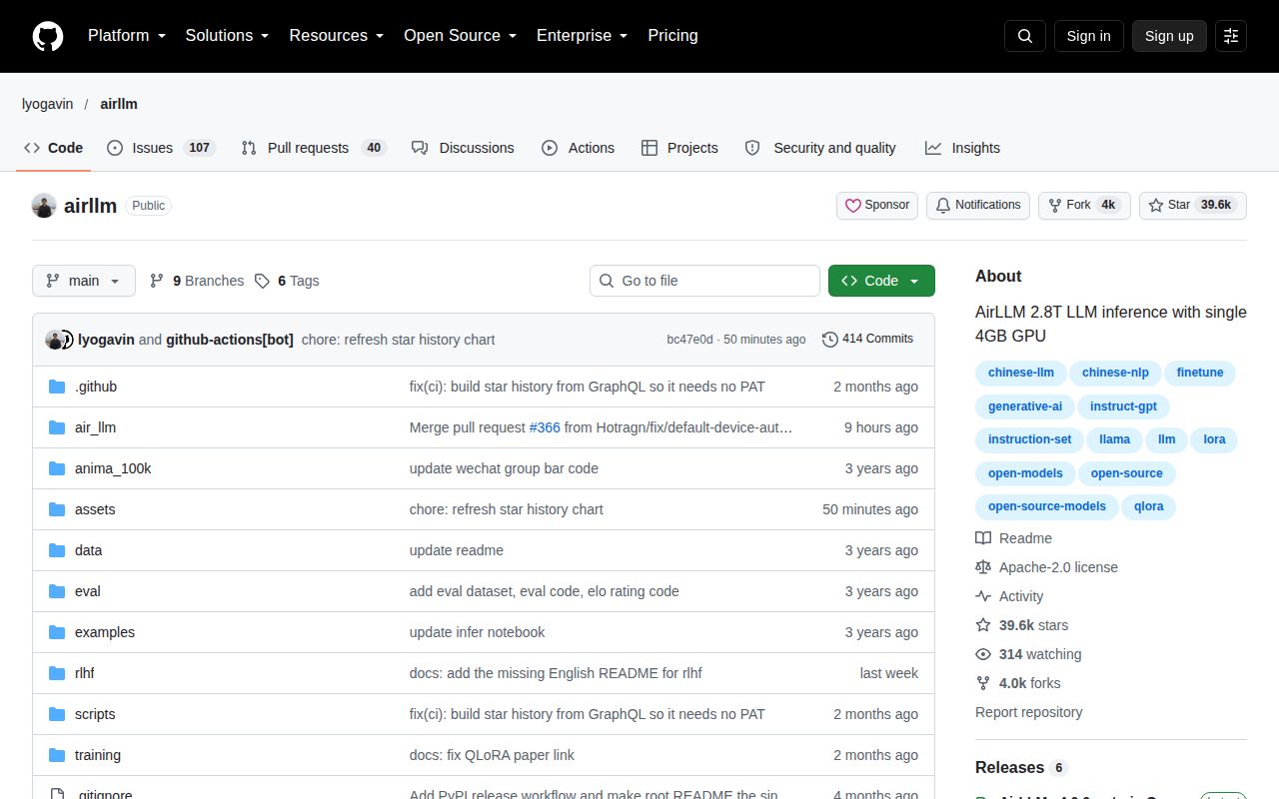Viewport: 1279px width, 799px height.
Task: Expand the Open Source menu
Action: [461, 36]
